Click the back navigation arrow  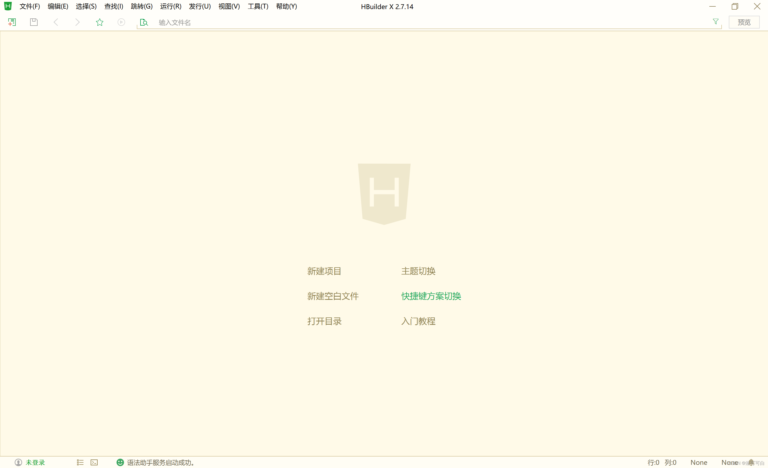pos(55,22)
